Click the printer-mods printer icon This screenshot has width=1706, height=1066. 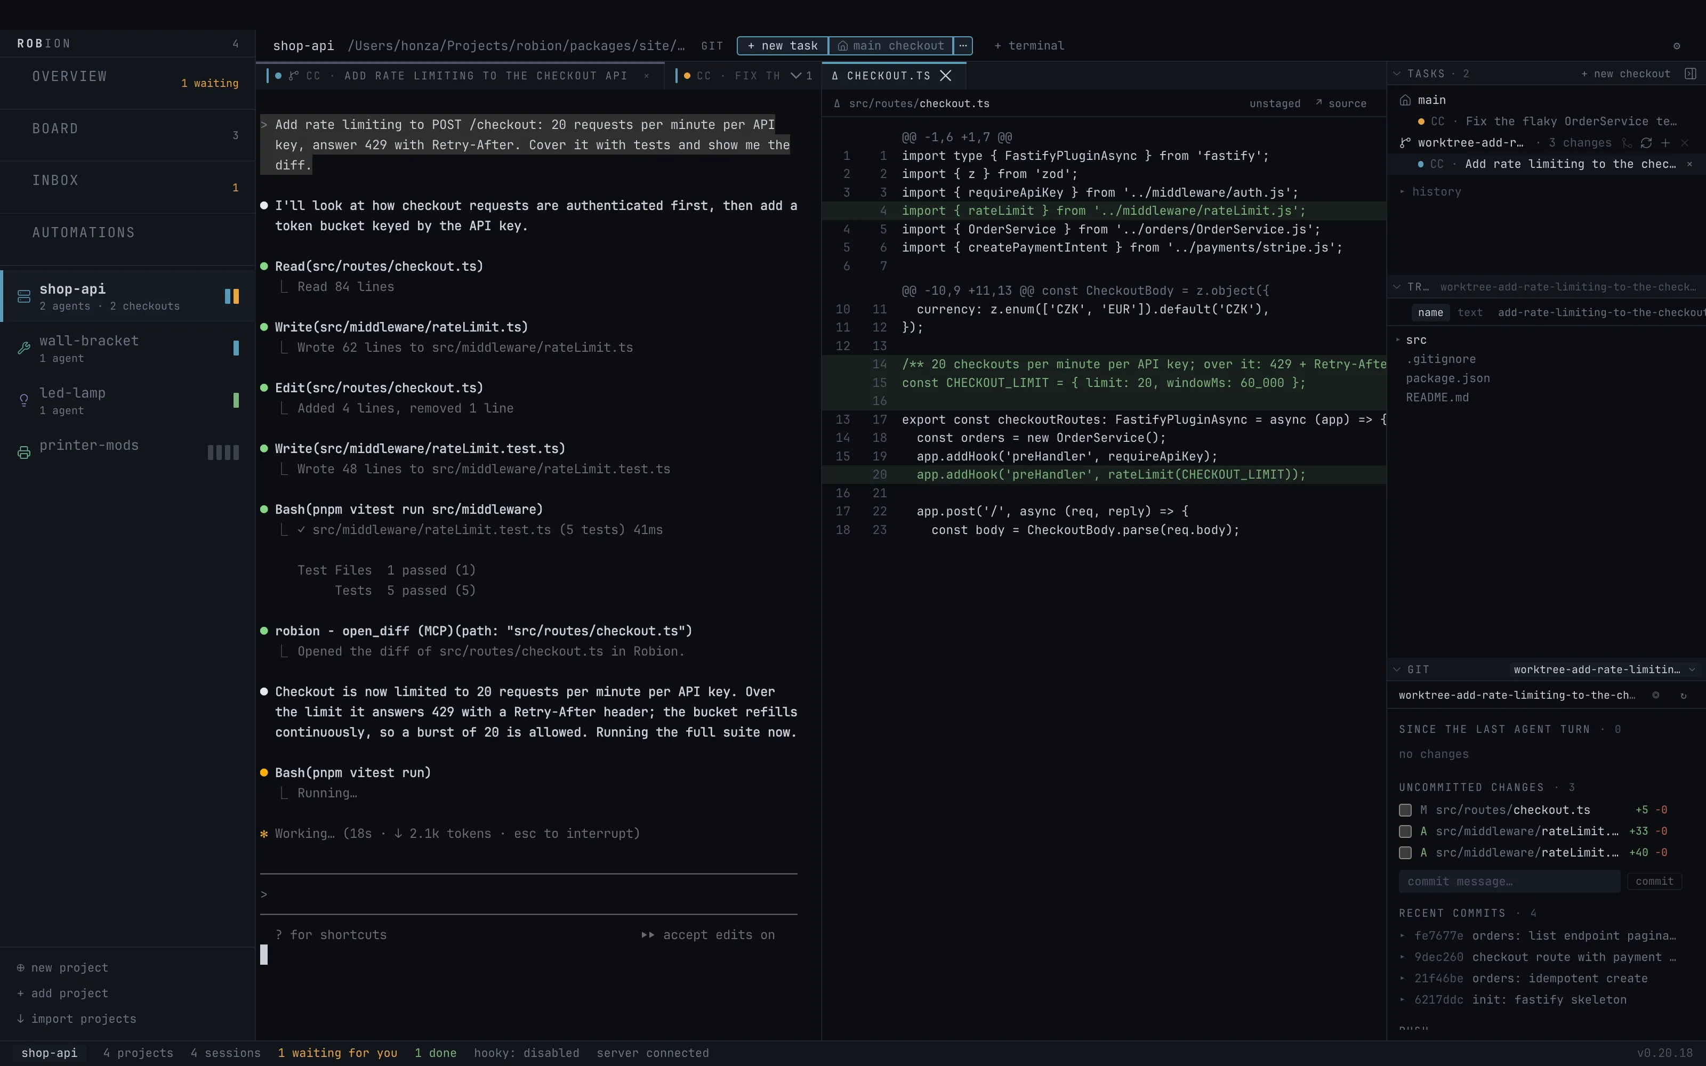24,453
